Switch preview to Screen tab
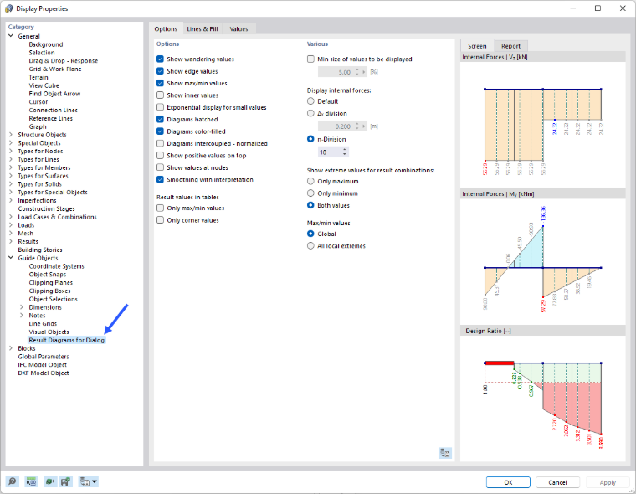The height and width of the screenshot is (494, 636). pyautogui.click(x=477, y=46)
